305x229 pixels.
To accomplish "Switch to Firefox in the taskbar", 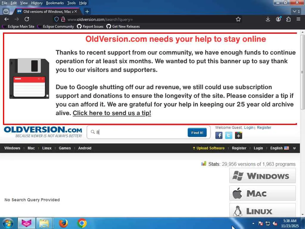I will click(63, 223).
